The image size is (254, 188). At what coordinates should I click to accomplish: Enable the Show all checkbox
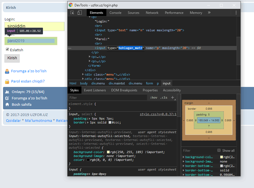[219, 150]
